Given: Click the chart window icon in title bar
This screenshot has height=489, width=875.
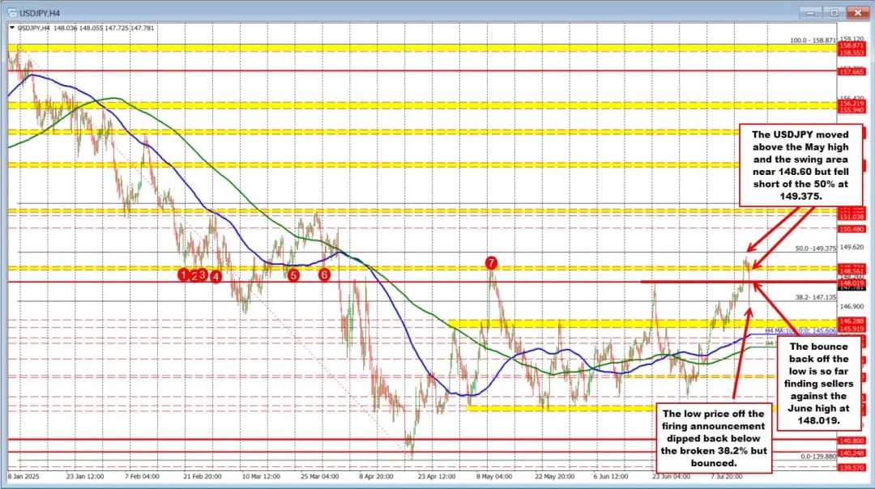Looking at the screenshot, I should (x=11, y=11).
